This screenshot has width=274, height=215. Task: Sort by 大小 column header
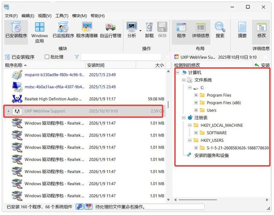(151, 65)
